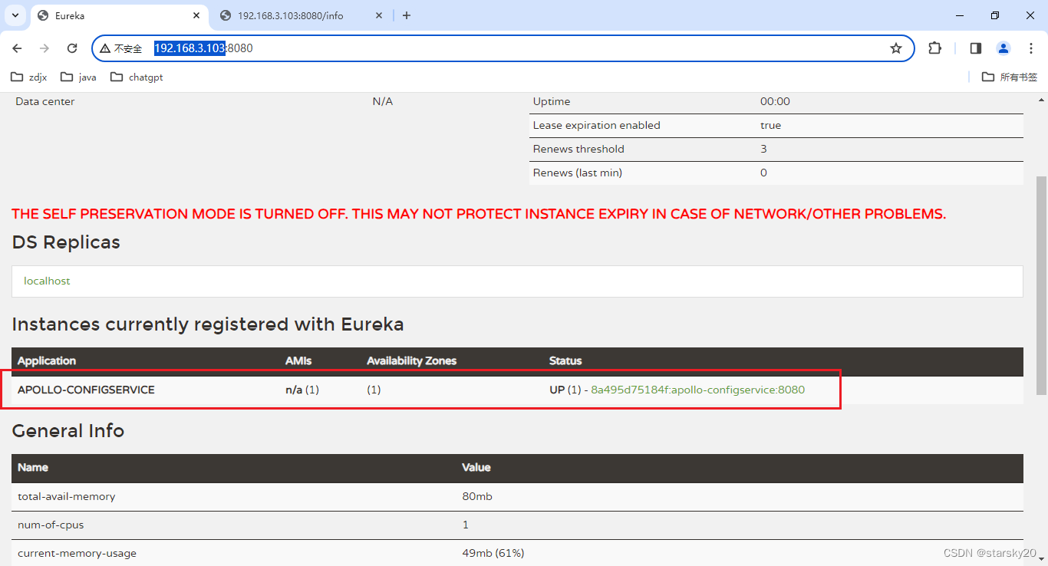Open the 8a495d75184f:apollo-configservice:8080 instance link
Screen dimensions: 1048x566
click(697, 390)
